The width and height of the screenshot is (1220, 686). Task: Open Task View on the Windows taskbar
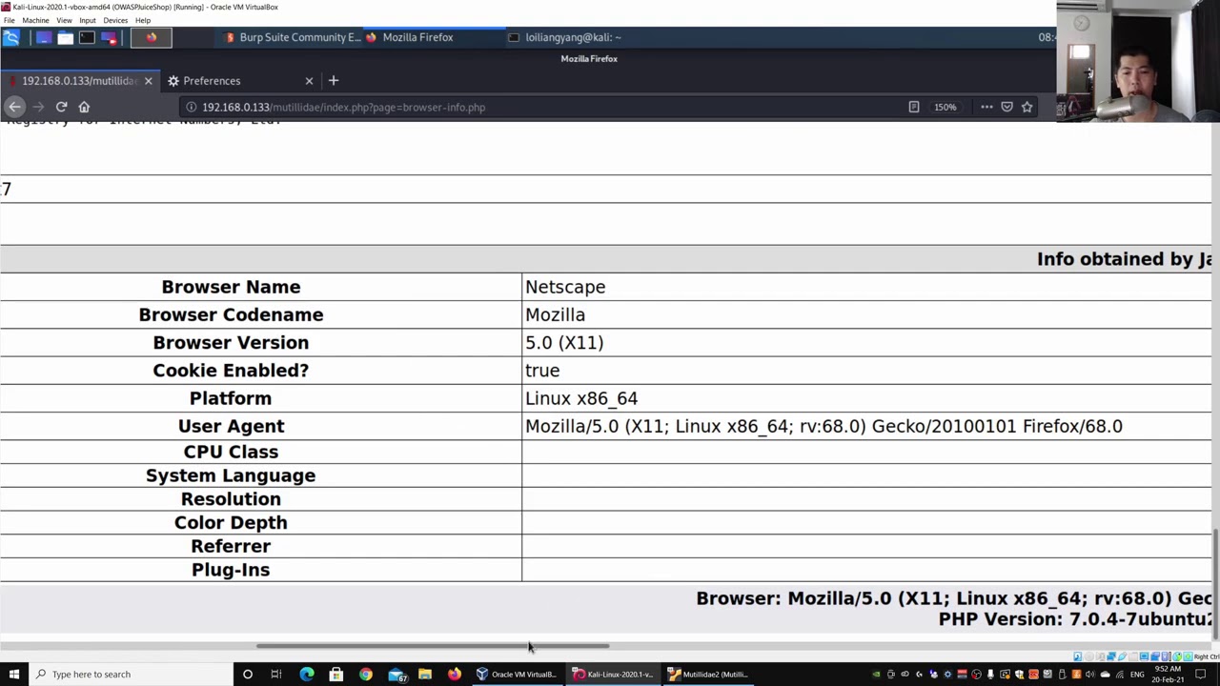pos(276,675)
